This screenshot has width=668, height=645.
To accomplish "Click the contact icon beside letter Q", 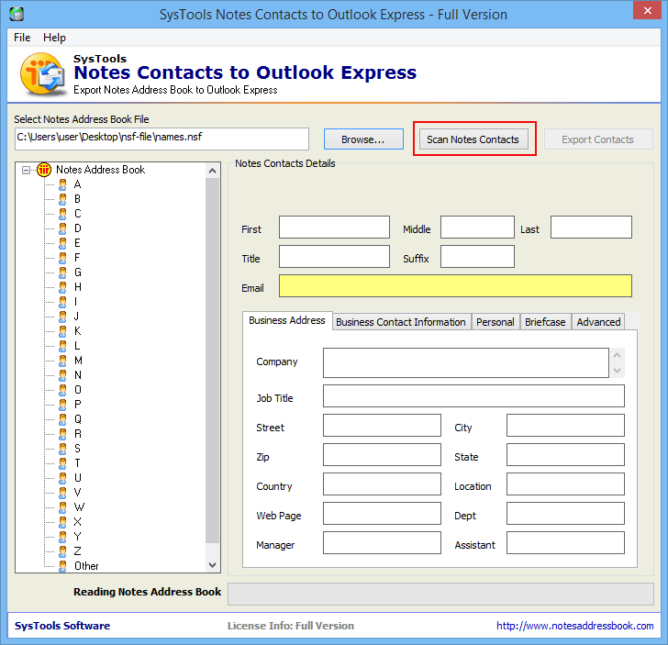I will pos(62,419).
